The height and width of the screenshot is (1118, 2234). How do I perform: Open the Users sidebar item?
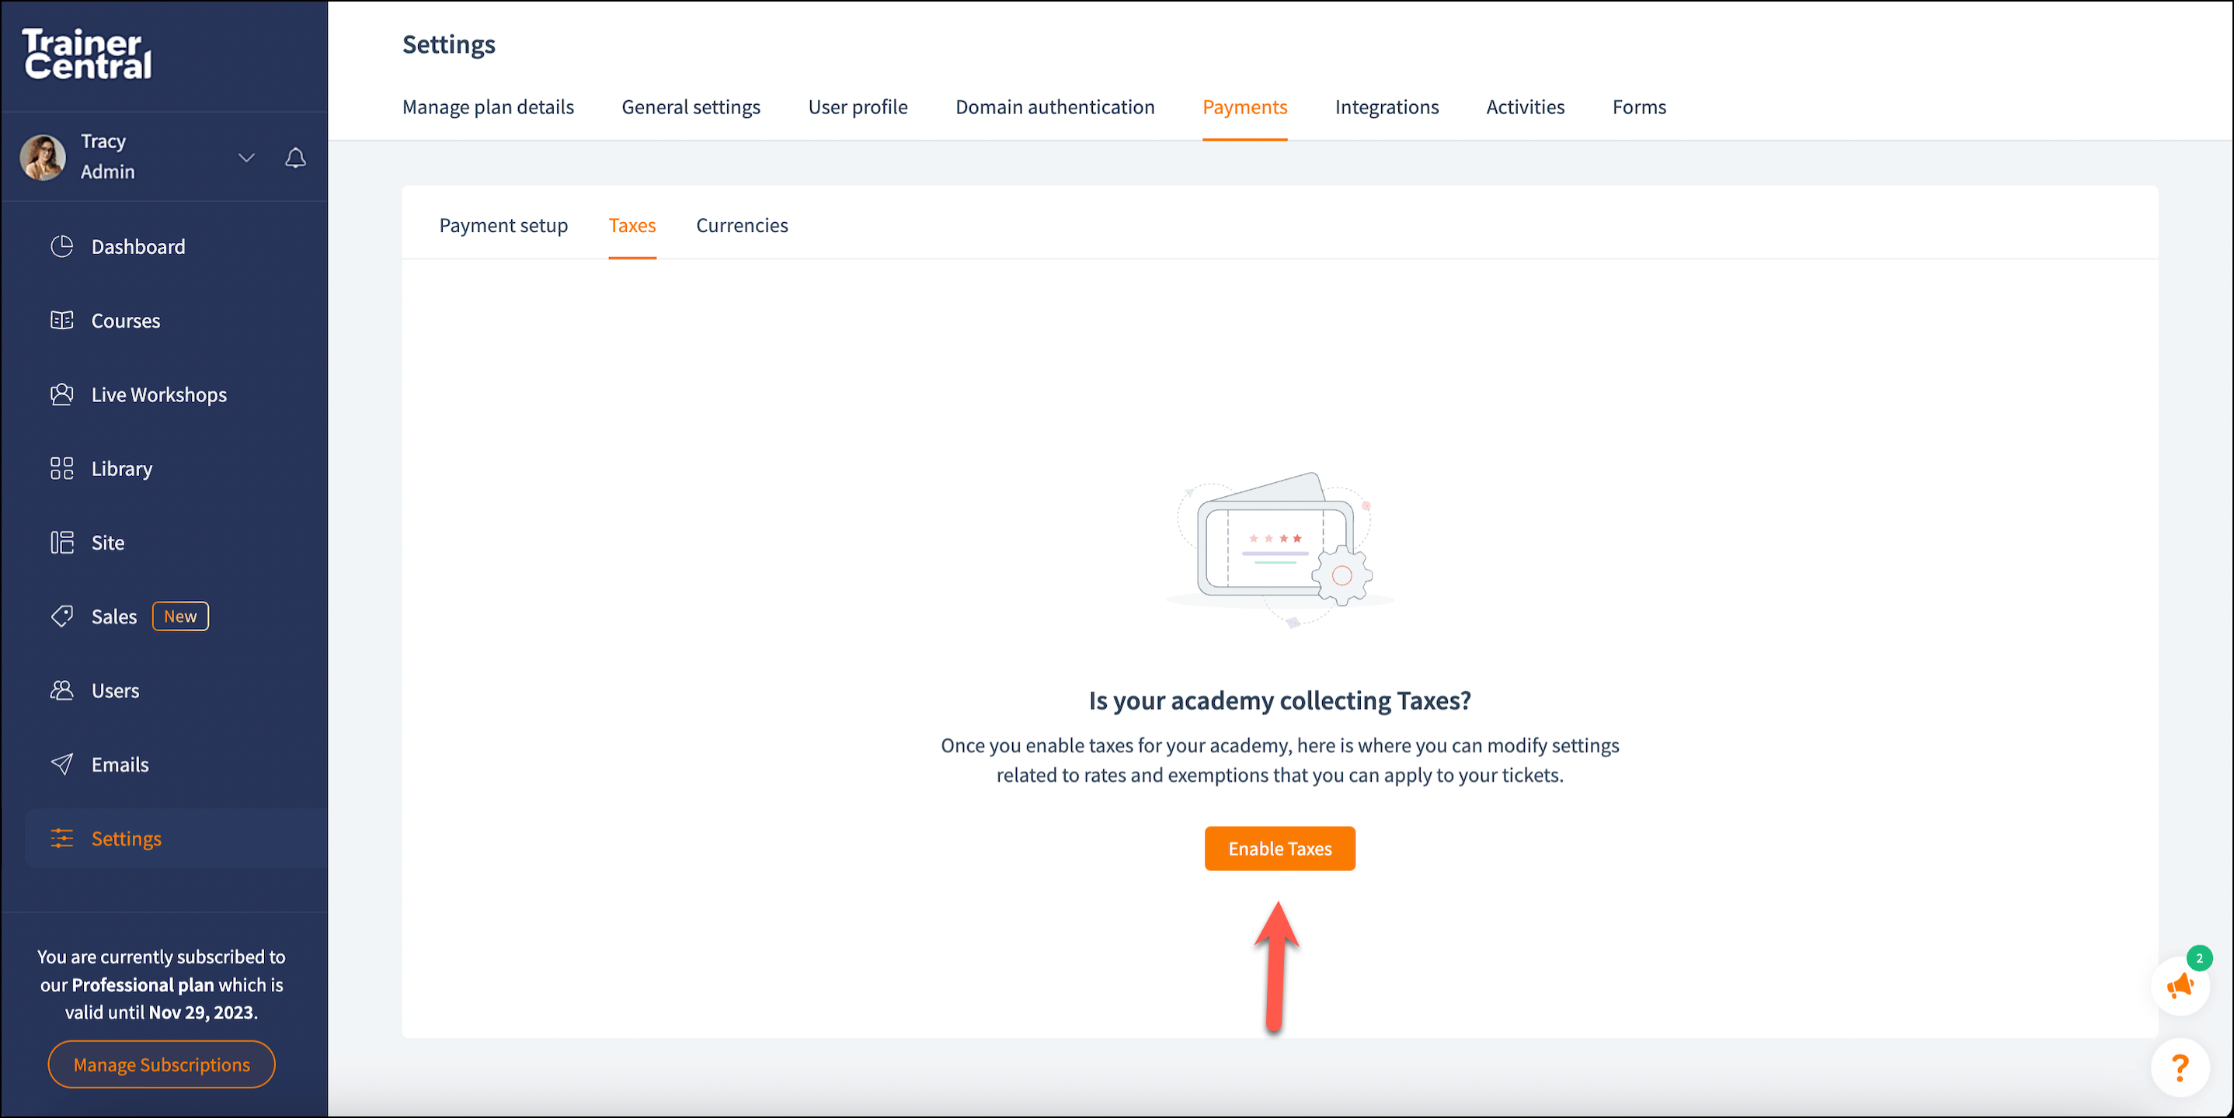point(114,691)
